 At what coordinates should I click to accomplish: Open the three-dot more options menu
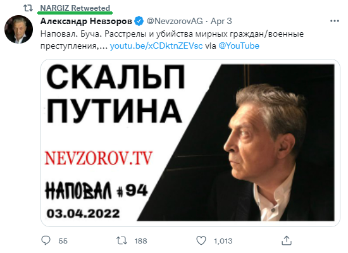point(335,21)
